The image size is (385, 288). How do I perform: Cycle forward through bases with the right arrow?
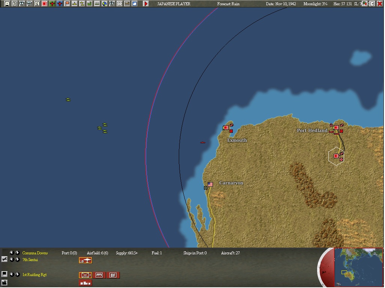(x=18, y=252)
